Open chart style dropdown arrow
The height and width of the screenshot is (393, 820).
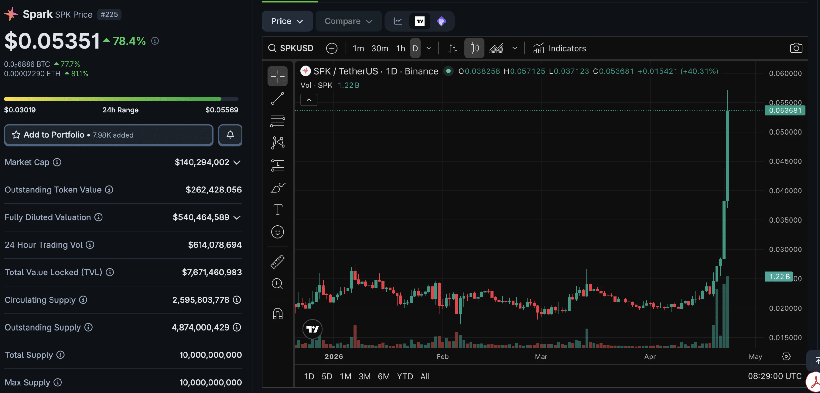click(515, 48)
